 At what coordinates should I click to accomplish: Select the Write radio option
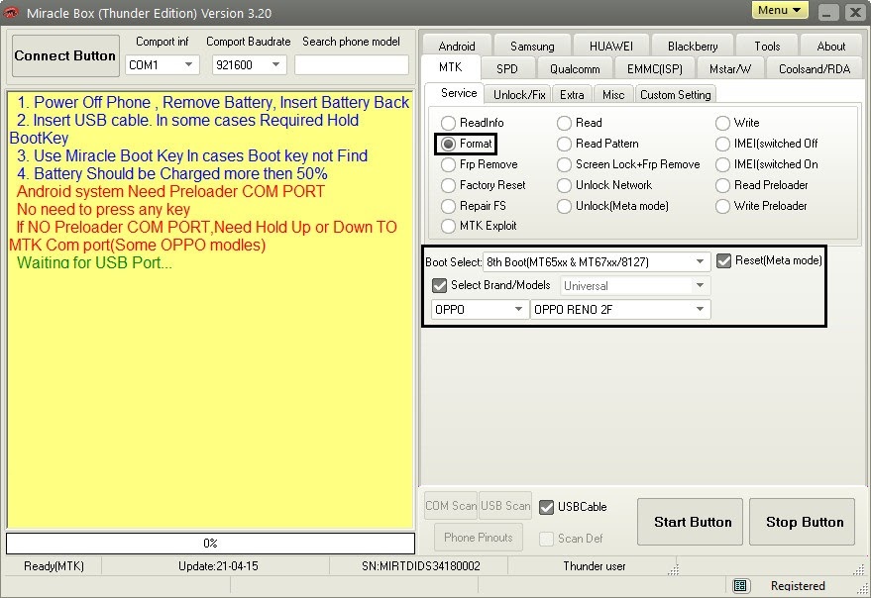click(737, 122)
